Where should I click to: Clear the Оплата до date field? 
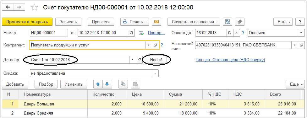tap(236, 33)
